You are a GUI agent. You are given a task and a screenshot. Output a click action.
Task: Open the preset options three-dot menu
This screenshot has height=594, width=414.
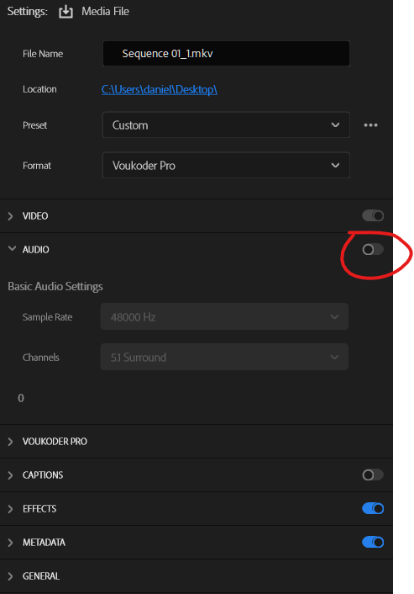[x=370, y=125]
